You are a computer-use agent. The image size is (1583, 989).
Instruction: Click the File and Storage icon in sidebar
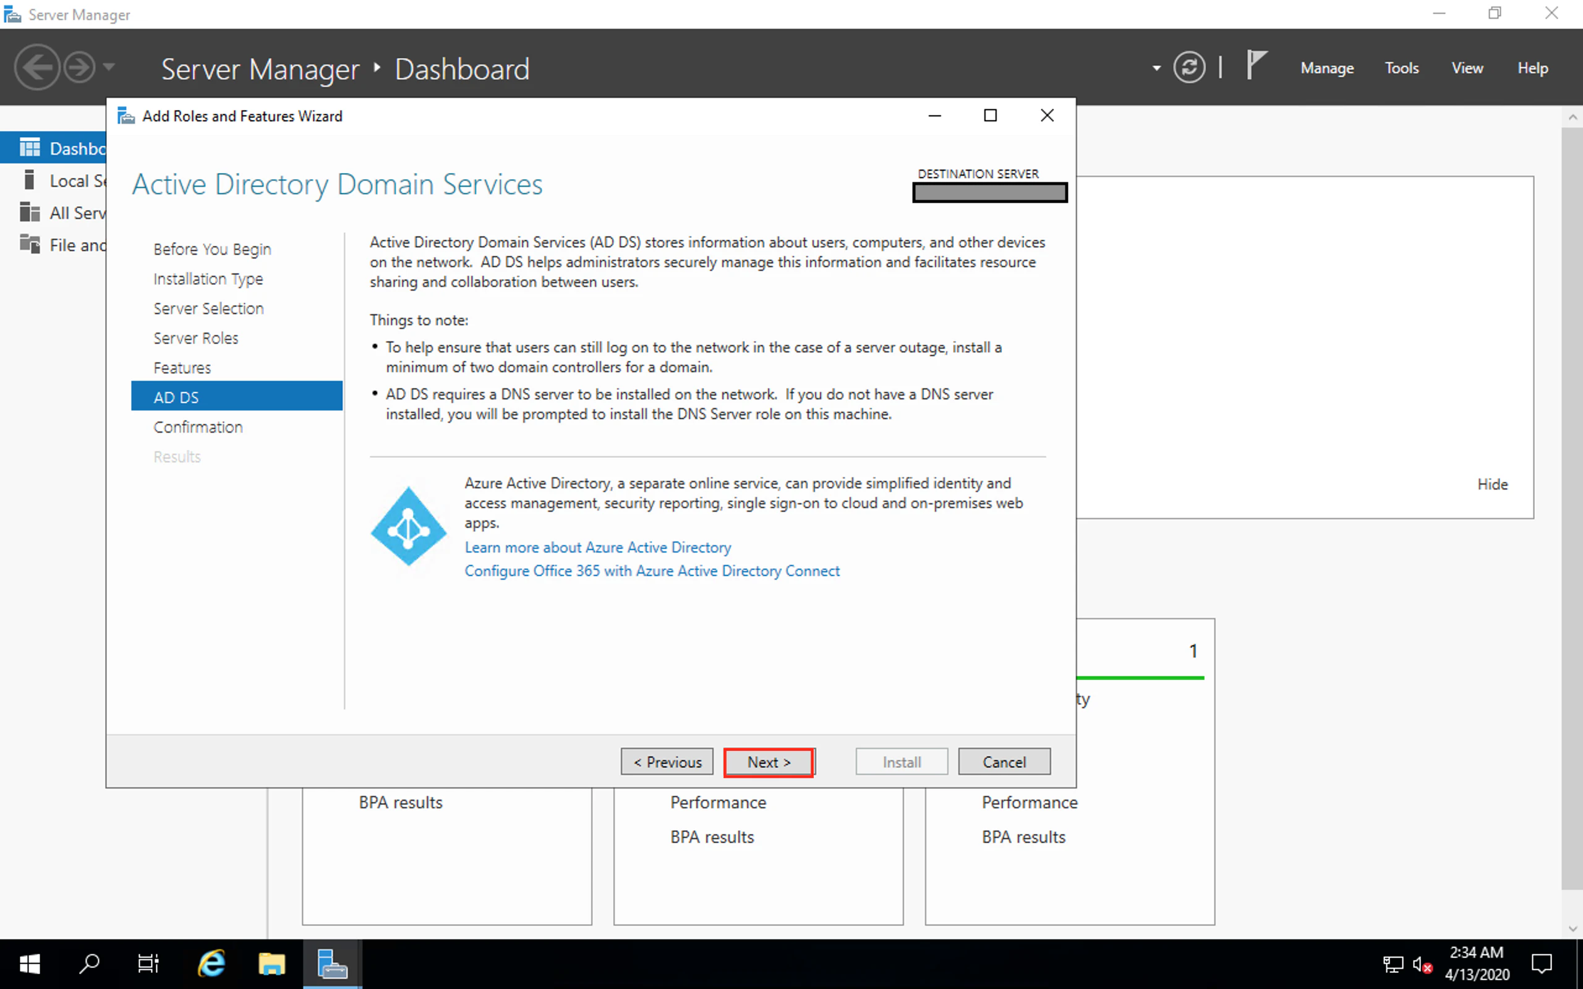(30, 244)
